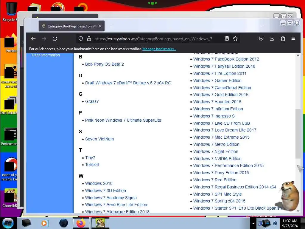Save page to Pocket icon
Viewport: 305px width, 229px height.
coord(261,38)
